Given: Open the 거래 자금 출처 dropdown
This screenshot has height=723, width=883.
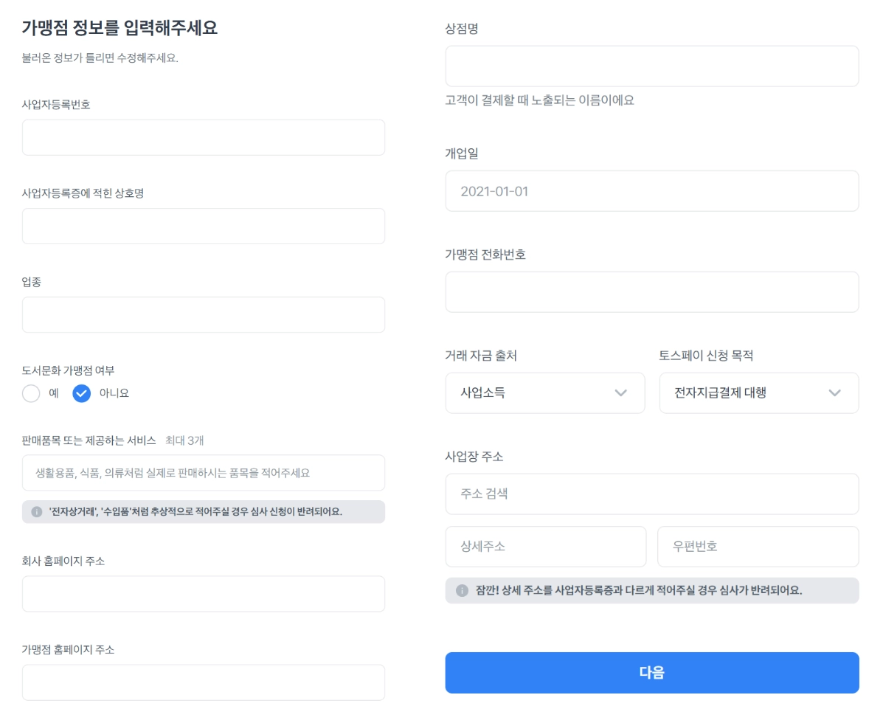Looking at the screenshot, I should [544, 392].
